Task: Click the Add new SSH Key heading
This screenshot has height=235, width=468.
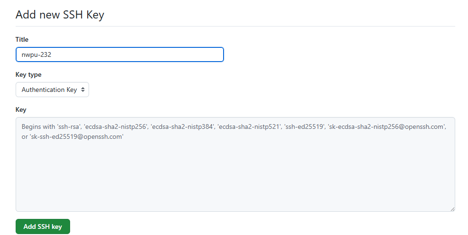Action: [x=60, y=14]
